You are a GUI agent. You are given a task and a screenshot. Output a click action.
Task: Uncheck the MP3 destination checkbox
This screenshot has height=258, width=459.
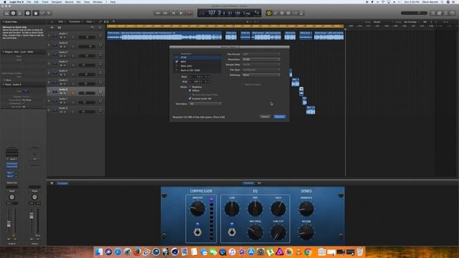176,62
